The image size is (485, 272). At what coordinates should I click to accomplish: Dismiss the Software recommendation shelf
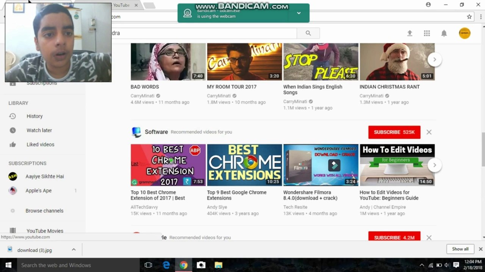click(x=429, y=132)
